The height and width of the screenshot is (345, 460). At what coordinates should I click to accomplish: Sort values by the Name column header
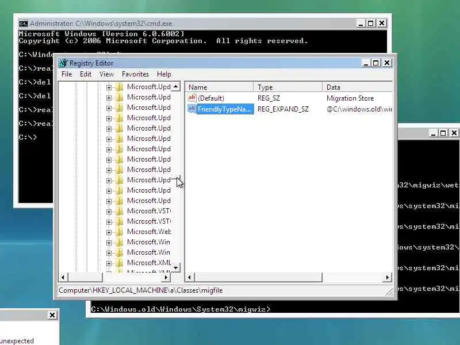(220, 87)
